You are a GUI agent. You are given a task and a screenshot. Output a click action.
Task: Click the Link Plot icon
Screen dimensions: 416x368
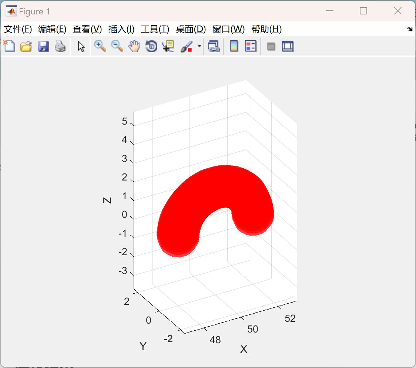[214, 46]
